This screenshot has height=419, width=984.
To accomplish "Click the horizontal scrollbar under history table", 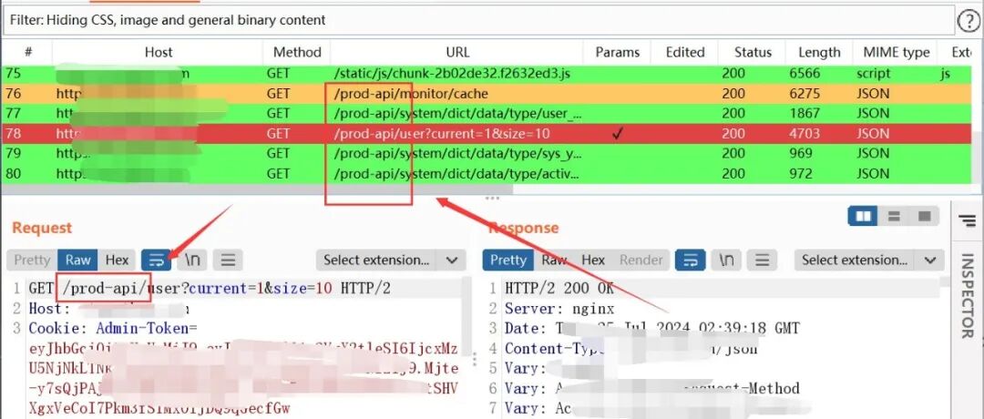I will (257, 189).
